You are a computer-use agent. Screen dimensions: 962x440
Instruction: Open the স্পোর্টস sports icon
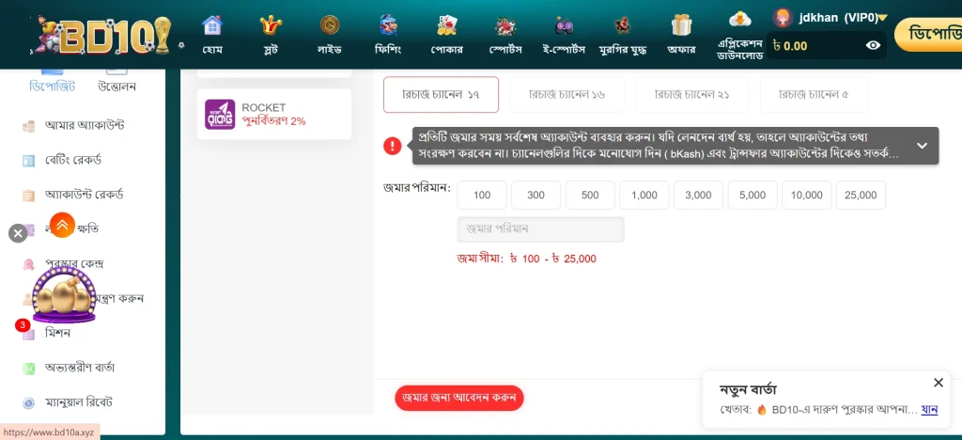505,25
